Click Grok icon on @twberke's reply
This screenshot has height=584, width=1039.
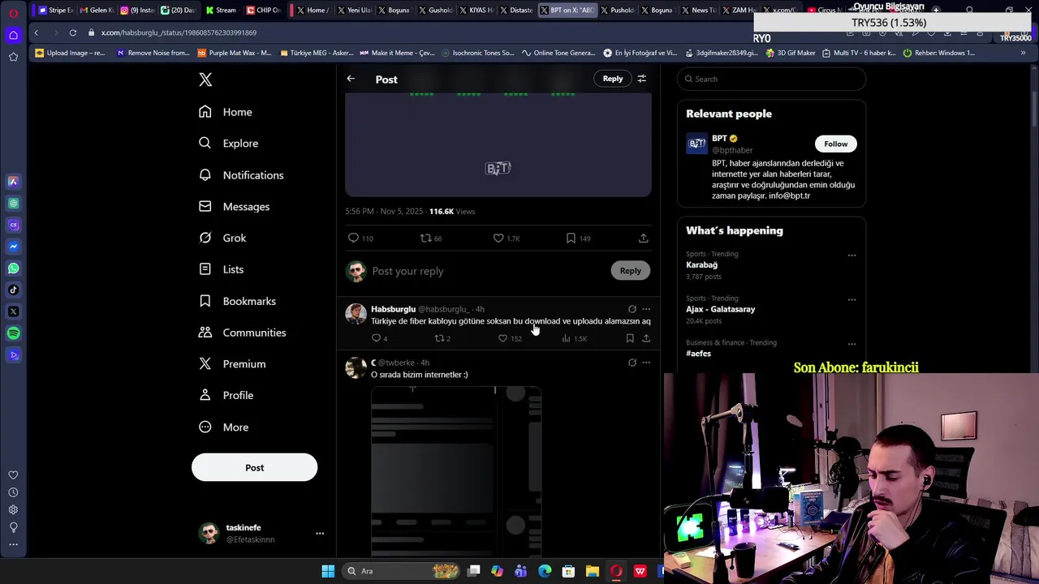click(x=632, y=363)
